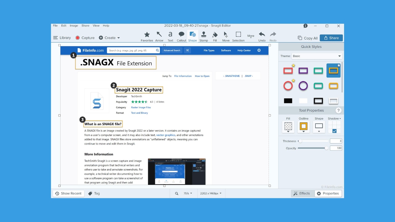
Task: Select the Arrow tool
Action: coord(159,36)
